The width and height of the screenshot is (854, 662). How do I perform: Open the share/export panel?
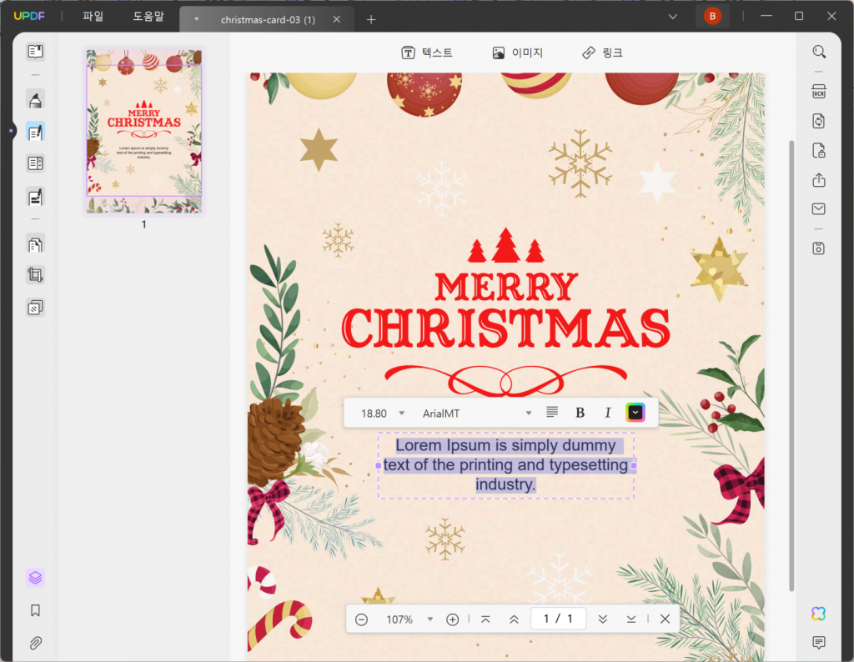[818, 179]
